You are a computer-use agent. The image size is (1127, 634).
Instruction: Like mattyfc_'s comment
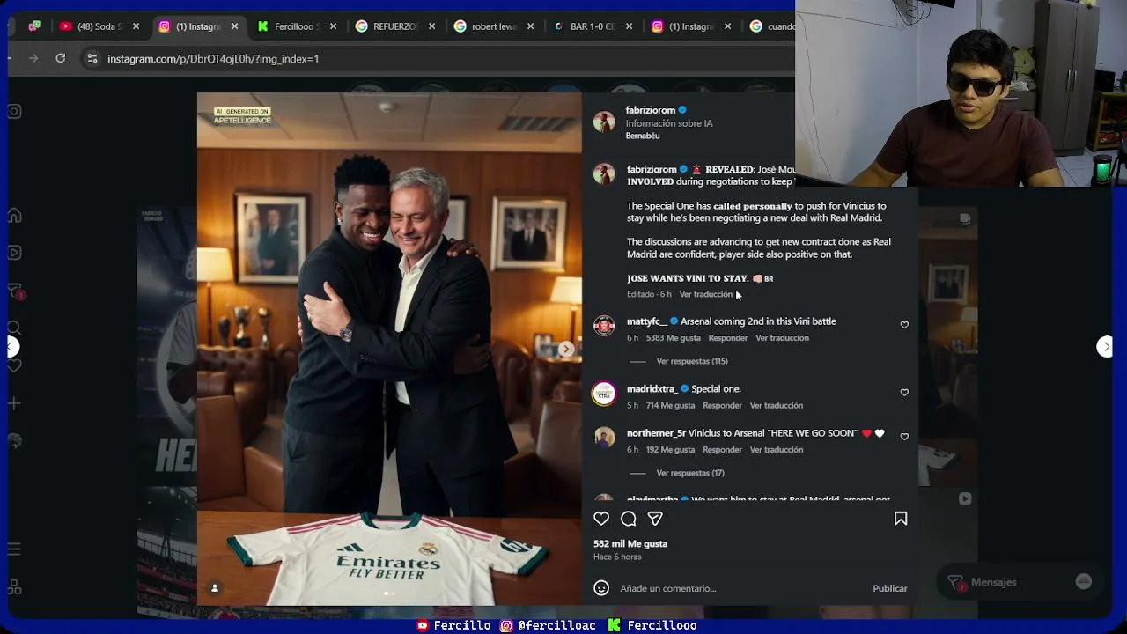click(904, 325)
